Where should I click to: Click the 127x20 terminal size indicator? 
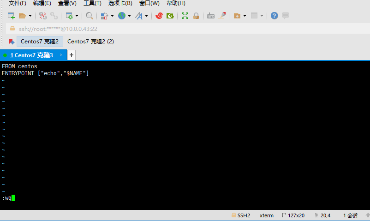(293, 215)
